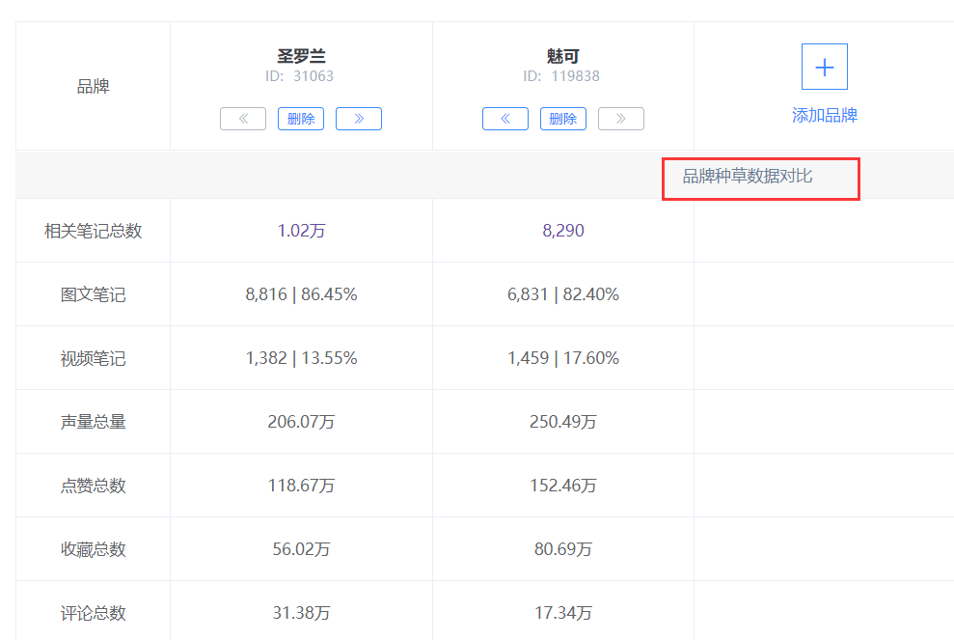Click the plus icon to add a brand
Screen dimensions: 954x640
(824, 67)
